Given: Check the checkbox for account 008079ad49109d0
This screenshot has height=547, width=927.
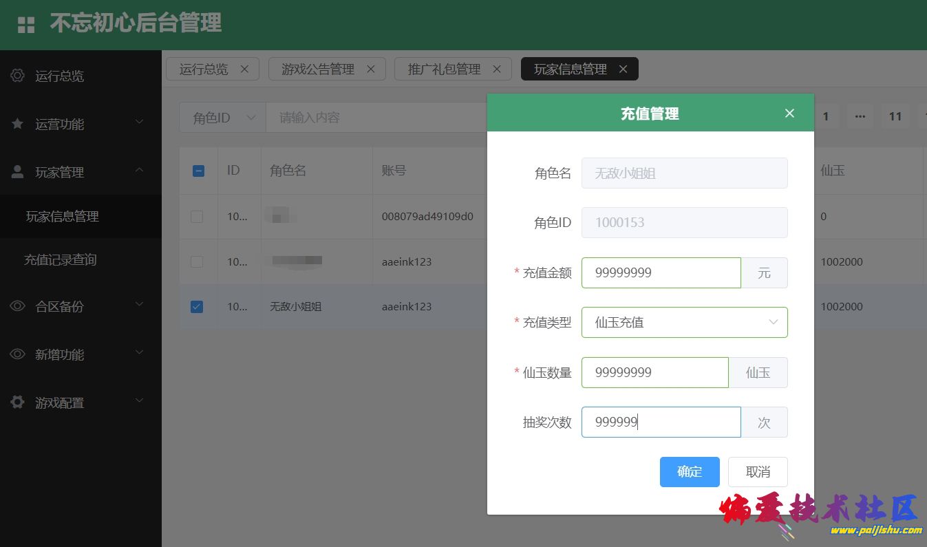Looking at the screenshot, I should pos(198,216).
